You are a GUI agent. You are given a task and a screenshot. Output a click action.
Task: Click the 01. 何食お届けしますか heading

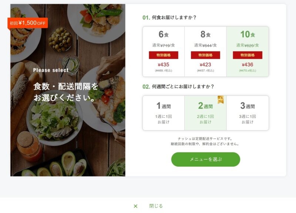click(169, 17)
